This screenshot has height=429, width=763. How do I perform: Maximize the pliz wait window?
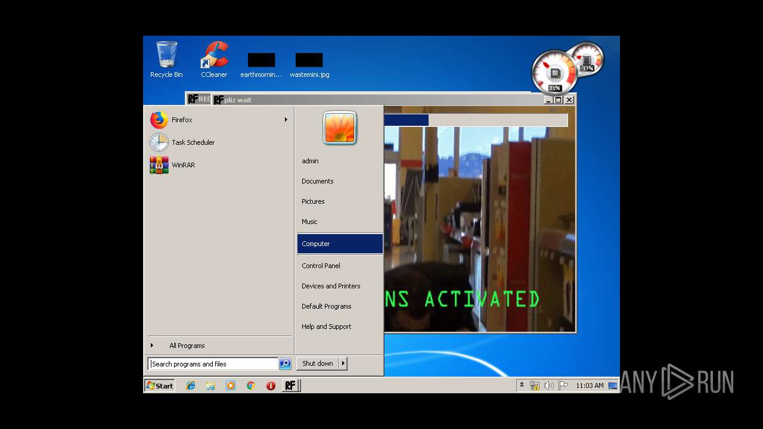tap(559, 100)
